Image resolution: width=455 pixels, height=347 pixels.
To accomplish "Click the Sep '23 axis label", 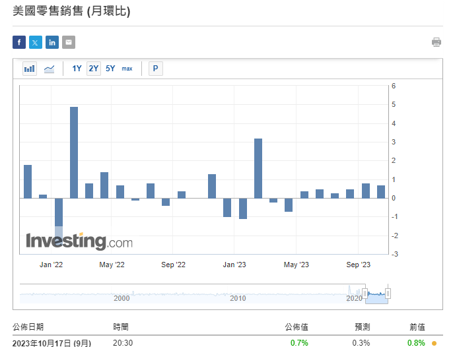I will click(359, 265).
